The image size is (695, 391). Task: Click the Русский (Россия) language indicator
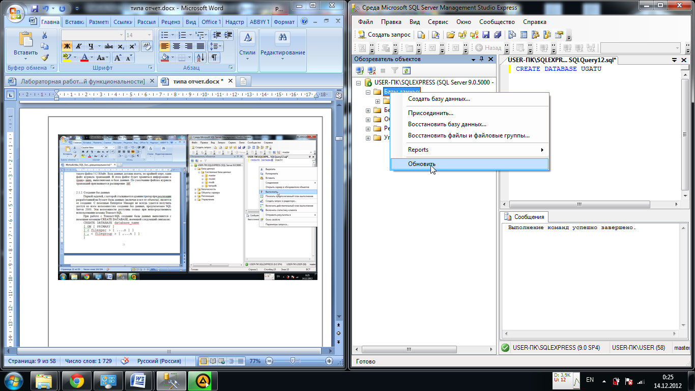click(x=159, y=361)
